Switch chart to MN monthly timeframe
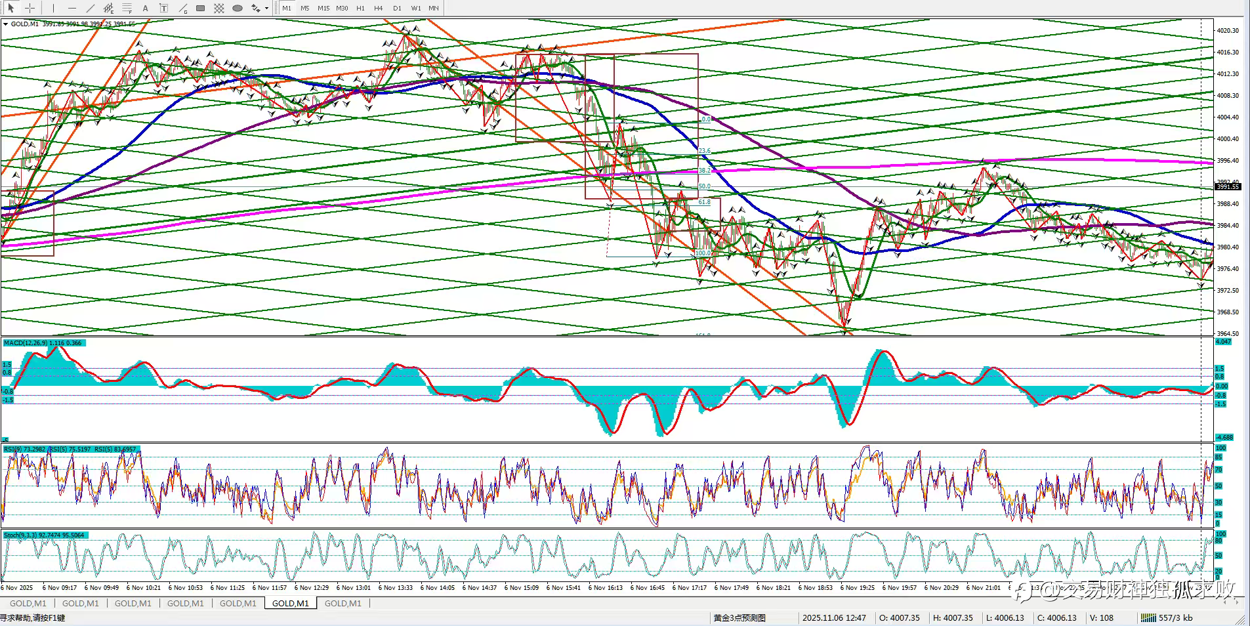The height and width of the screenshot is (626, 1250). point(434,9)
